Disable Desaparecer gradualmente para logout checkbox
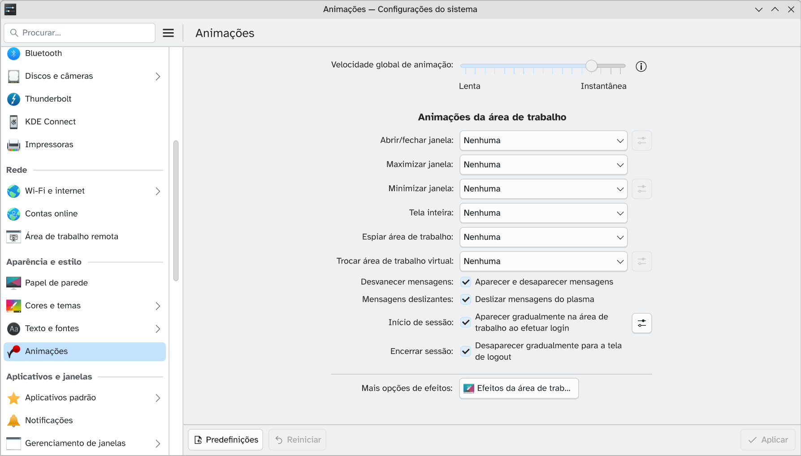Screen dimensions: 801x456 coord(466,351)
